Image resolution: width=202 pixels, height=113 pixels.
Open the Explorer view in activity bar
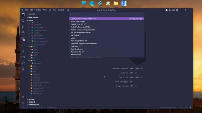pyautogui.click(x=23, y=15)
